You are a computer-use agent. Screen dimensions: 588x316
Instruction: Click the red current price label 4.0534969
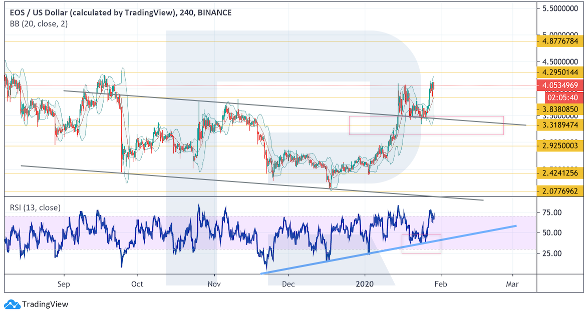[x=560, y=85]
